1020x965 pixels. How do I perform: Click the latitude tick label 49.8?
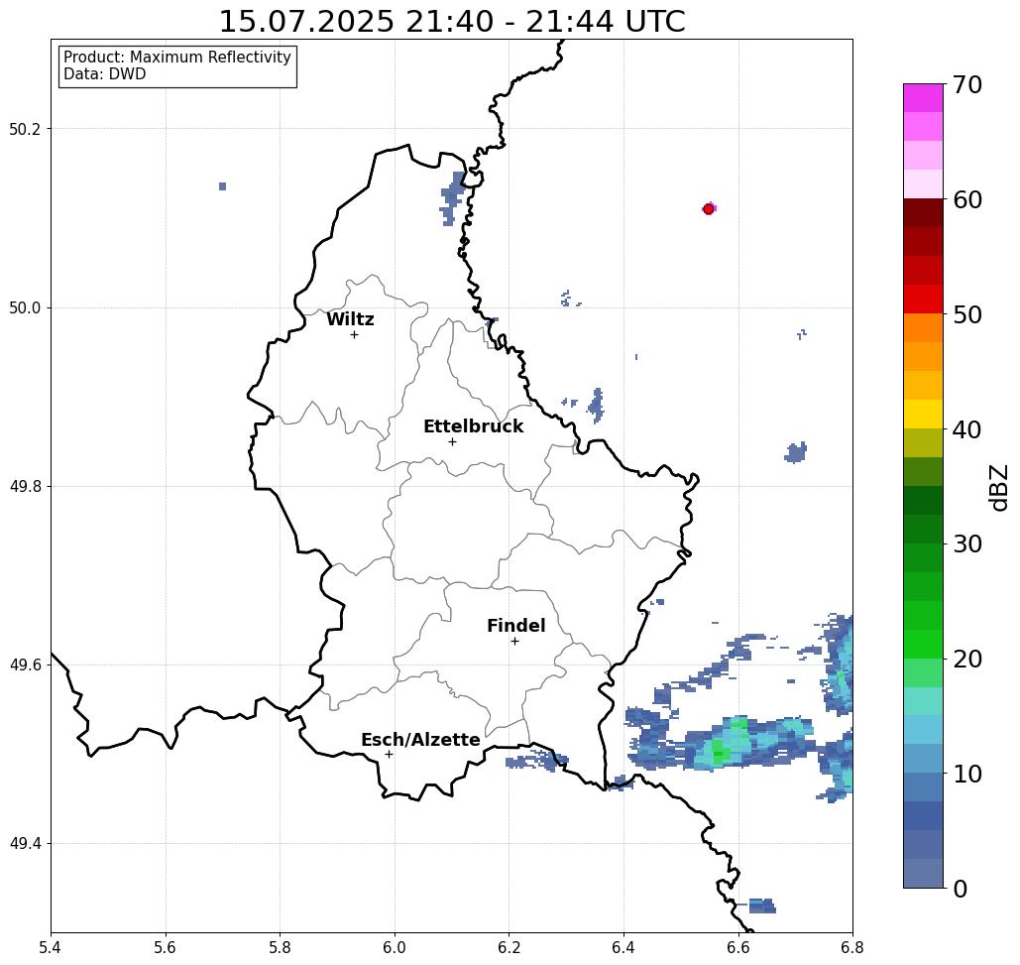(x=25, y=487)
